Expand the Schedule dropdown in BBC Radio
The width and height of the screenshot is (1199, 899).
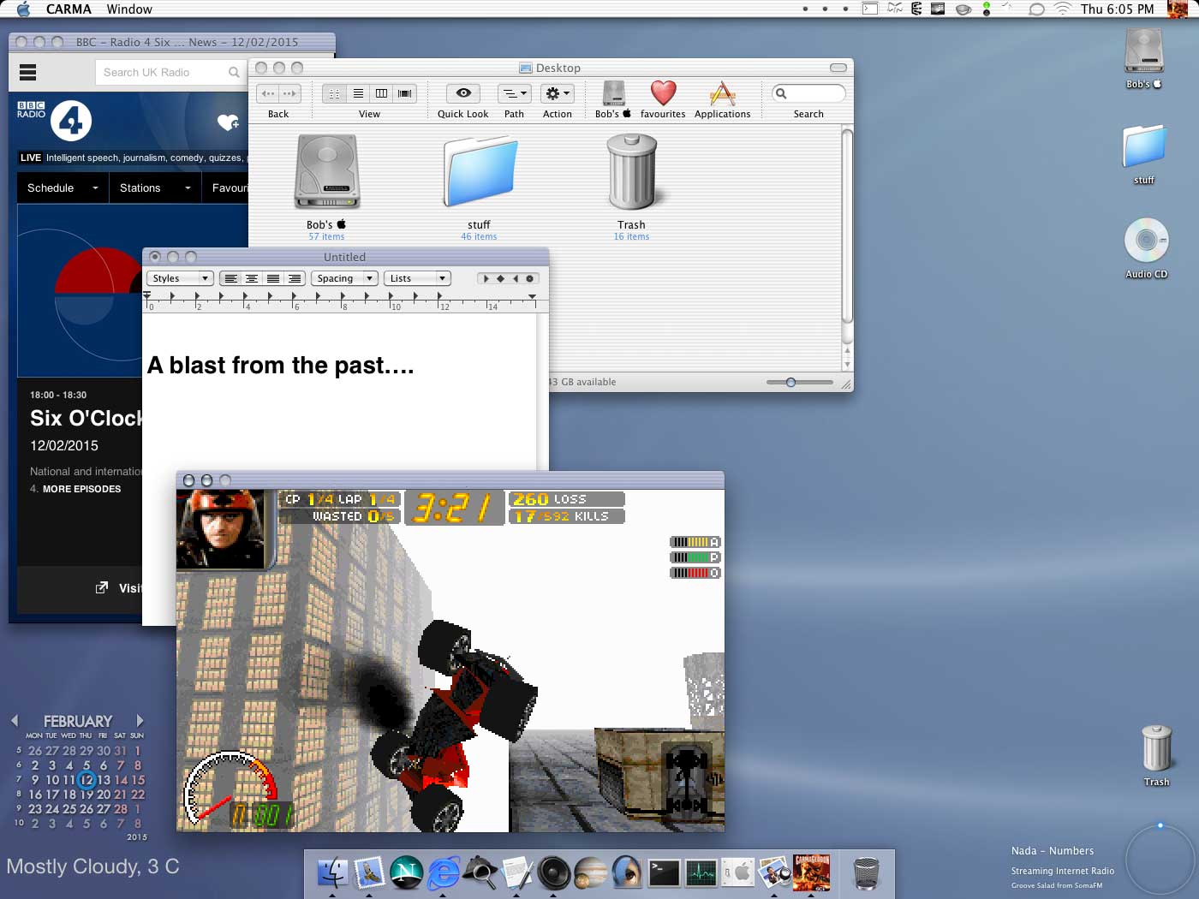63,188
